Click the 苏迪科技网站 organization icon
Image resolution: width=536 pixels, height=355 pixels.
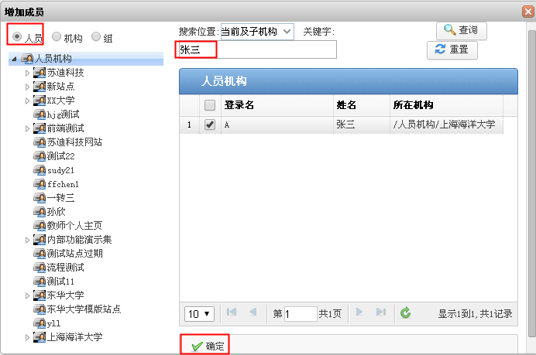coord(40,142)
